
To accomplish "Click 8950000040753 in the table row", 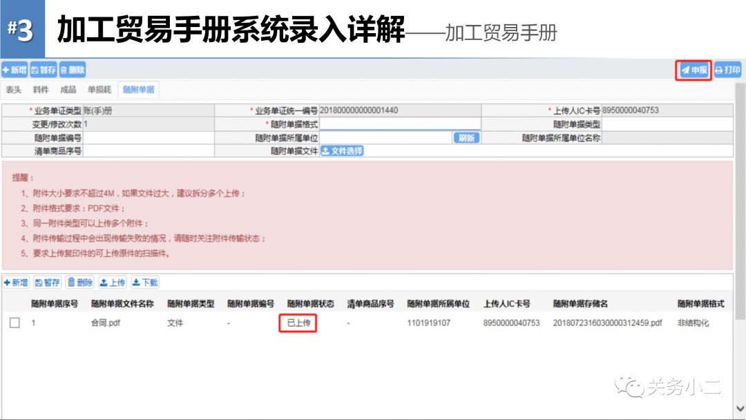I will 511,323.
